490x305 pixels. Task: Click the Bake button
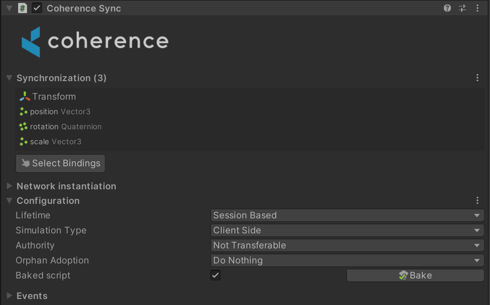[x=415, y=275]
